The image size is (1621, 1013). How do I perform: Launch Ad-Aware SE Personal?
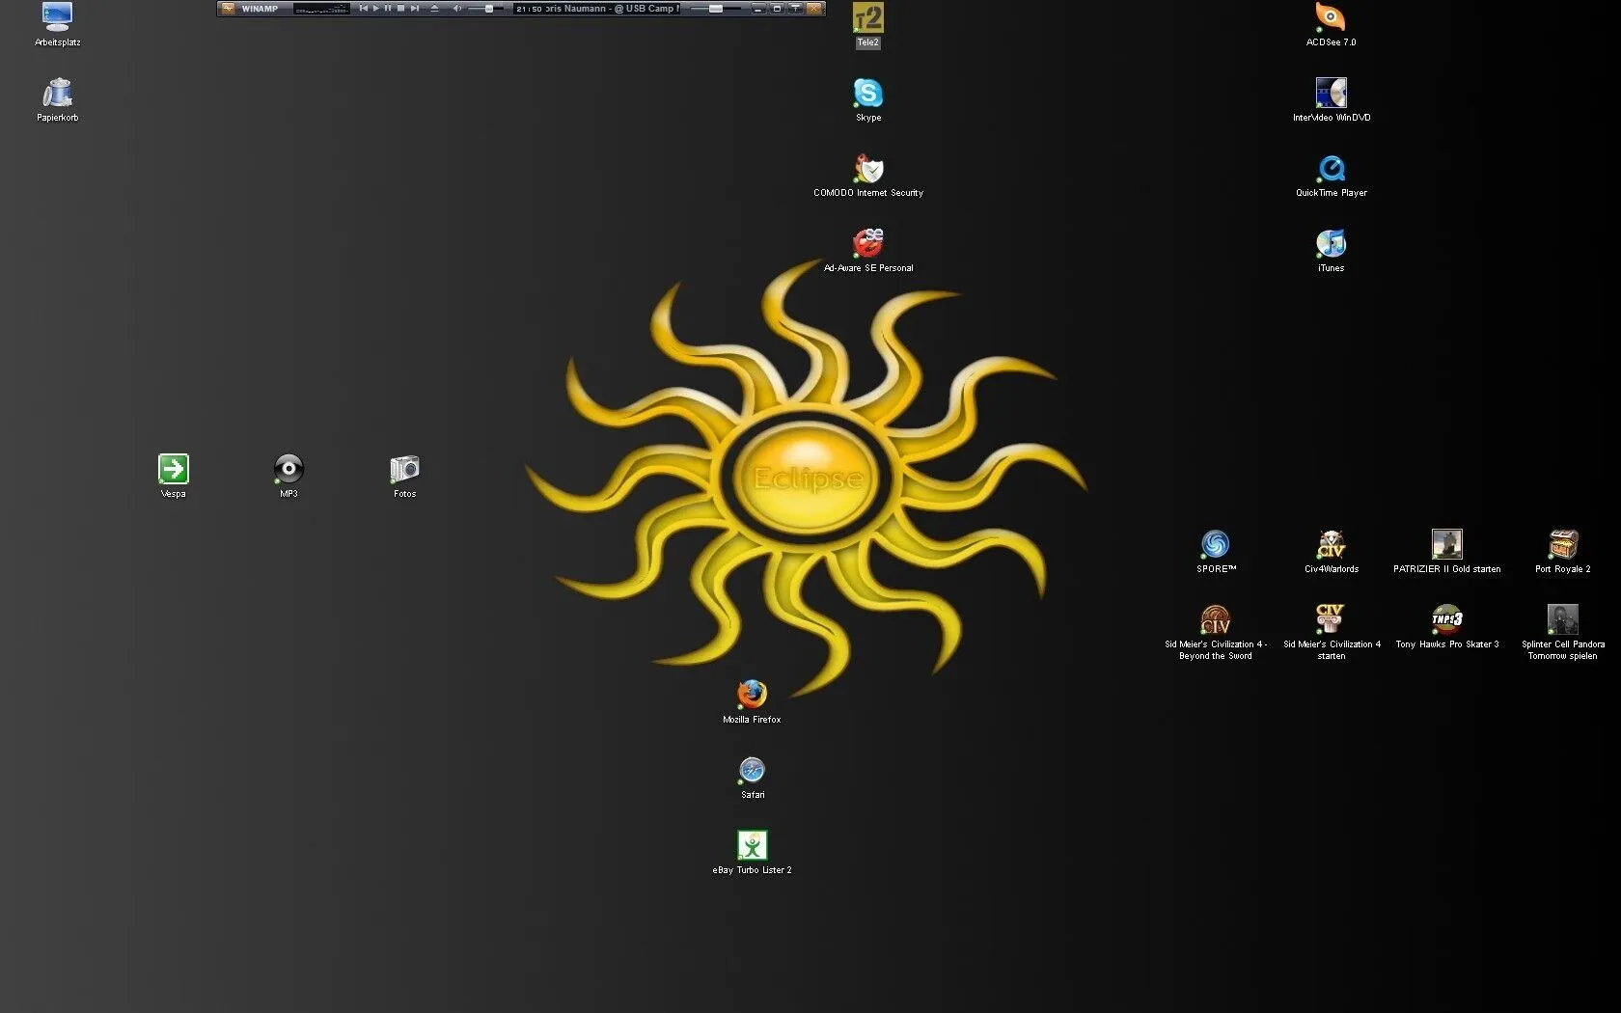(x=868, y=244)
